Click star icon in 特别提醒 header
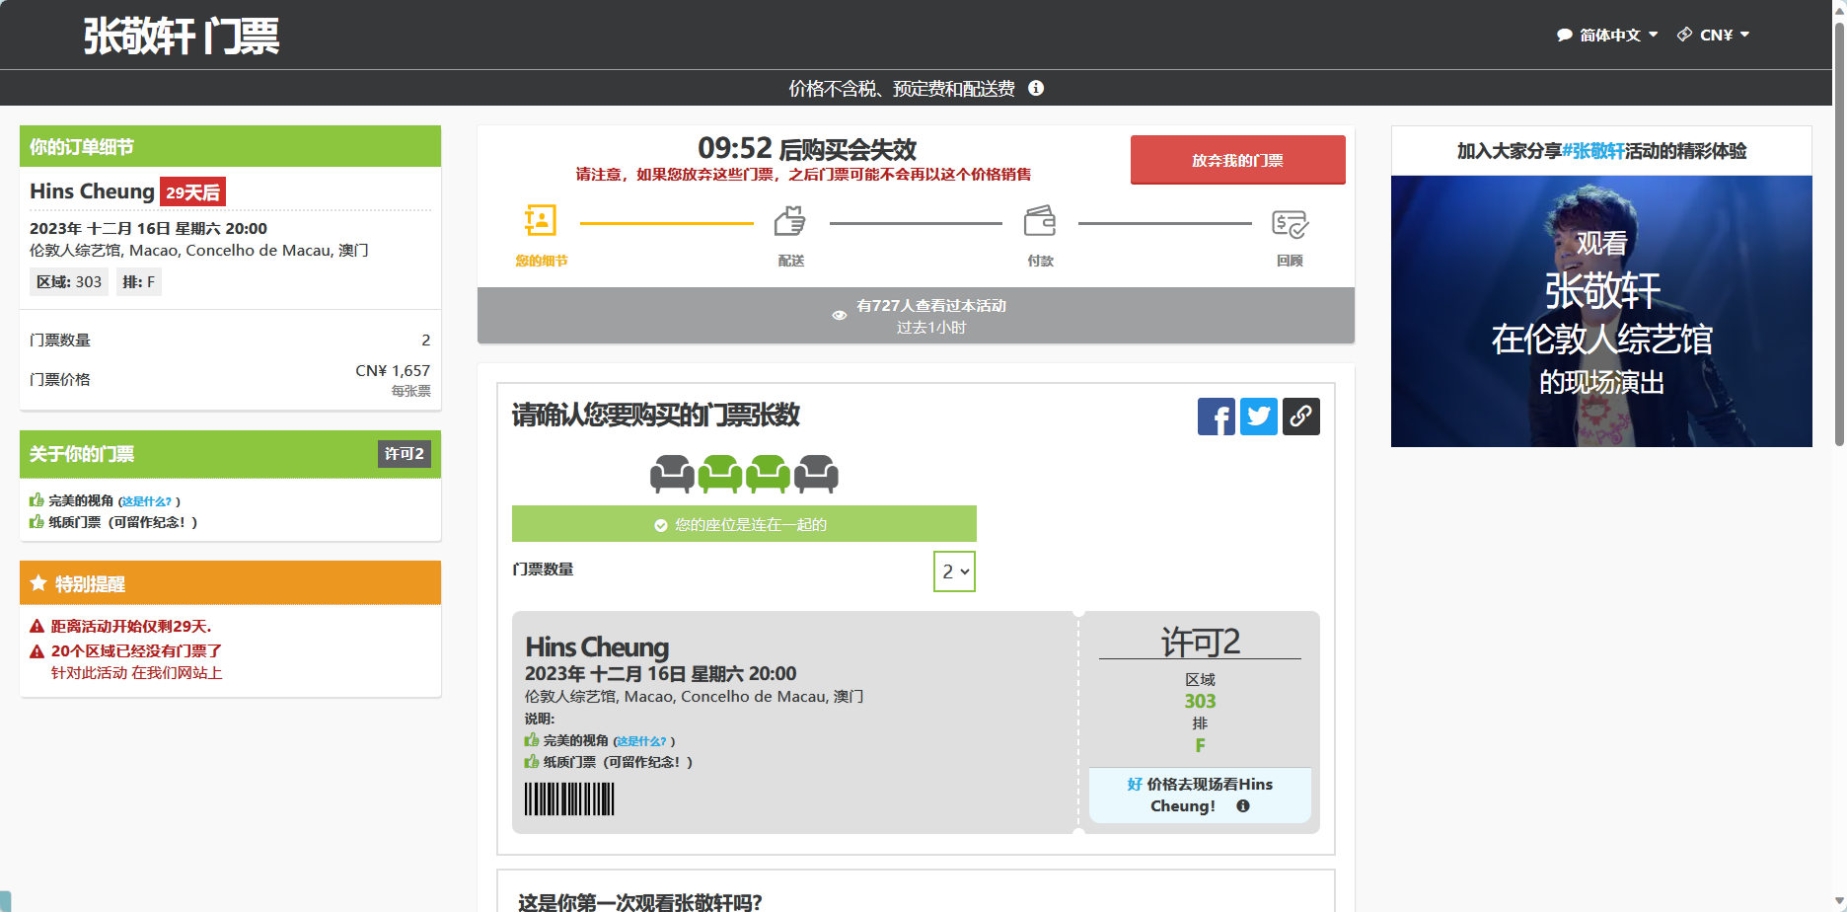Image resolution: width=1847 pixels, height=912 pixels. point(38,583)
